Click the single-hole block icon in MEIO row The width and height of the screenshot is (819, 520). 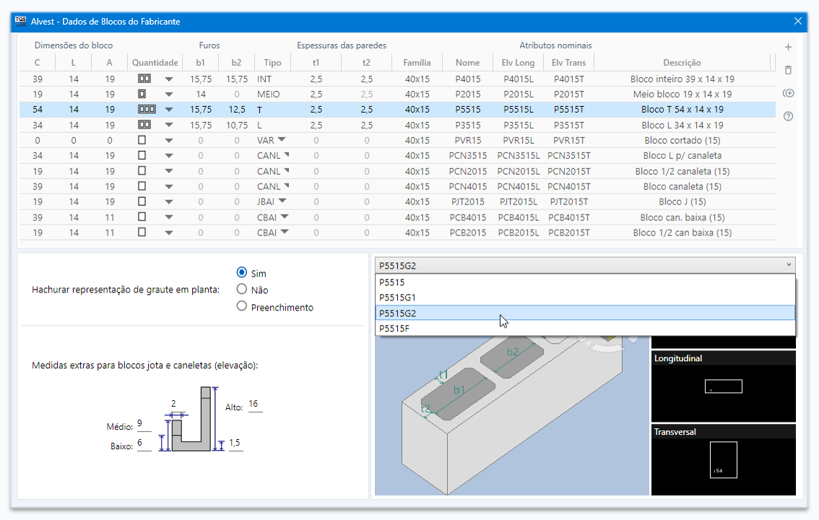[x=142, y=94]
